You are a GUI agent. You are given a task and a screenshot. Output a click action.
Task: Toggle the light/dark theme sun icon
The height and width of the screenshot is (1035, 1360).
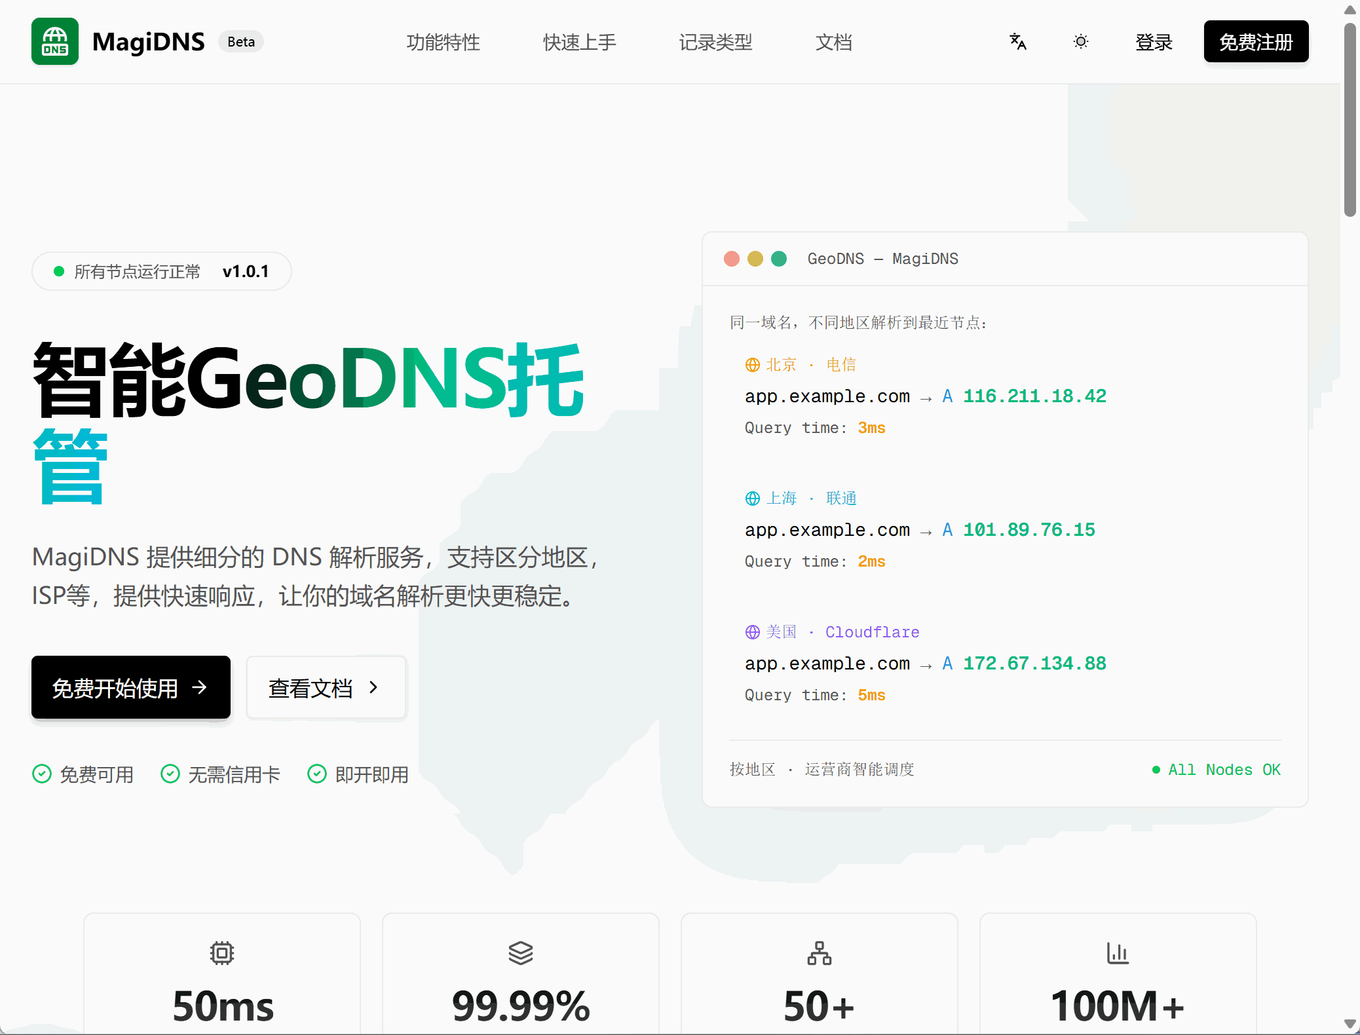(1081, 42)
